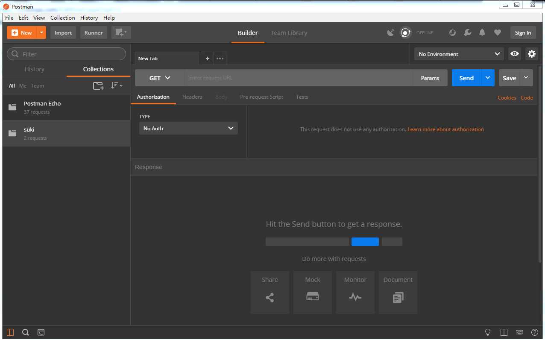The image size is (545, 340).
Task: Open keyboard shortcuts icon
Action: pyautogui.click(x=519, y=332)
